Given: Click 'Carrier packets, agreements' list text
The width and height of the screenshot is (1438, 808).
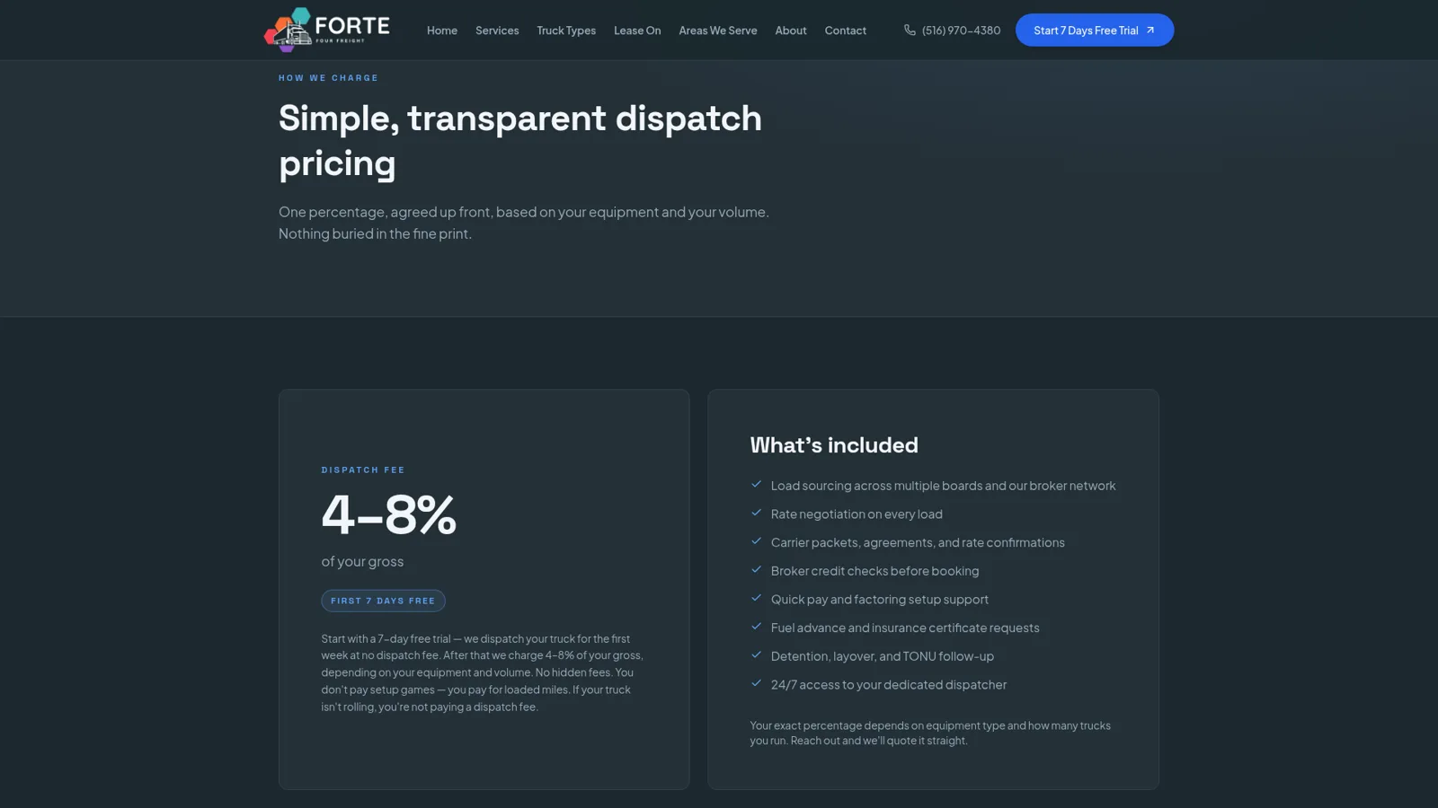Looking at the screenshot, I should [x=918, y=542].
